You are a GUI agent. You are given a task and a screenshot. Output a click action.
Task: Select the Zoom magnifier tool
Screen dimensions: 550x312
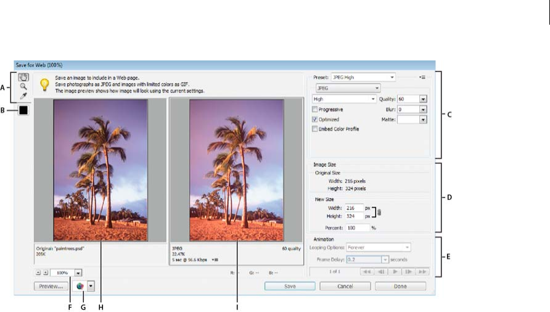coord(23,86)
